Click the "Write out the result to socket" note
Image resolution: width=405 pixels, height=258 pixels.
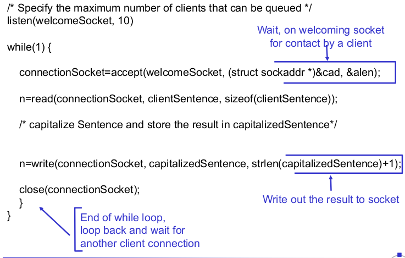pyautogui.click(x=331, y=199)
